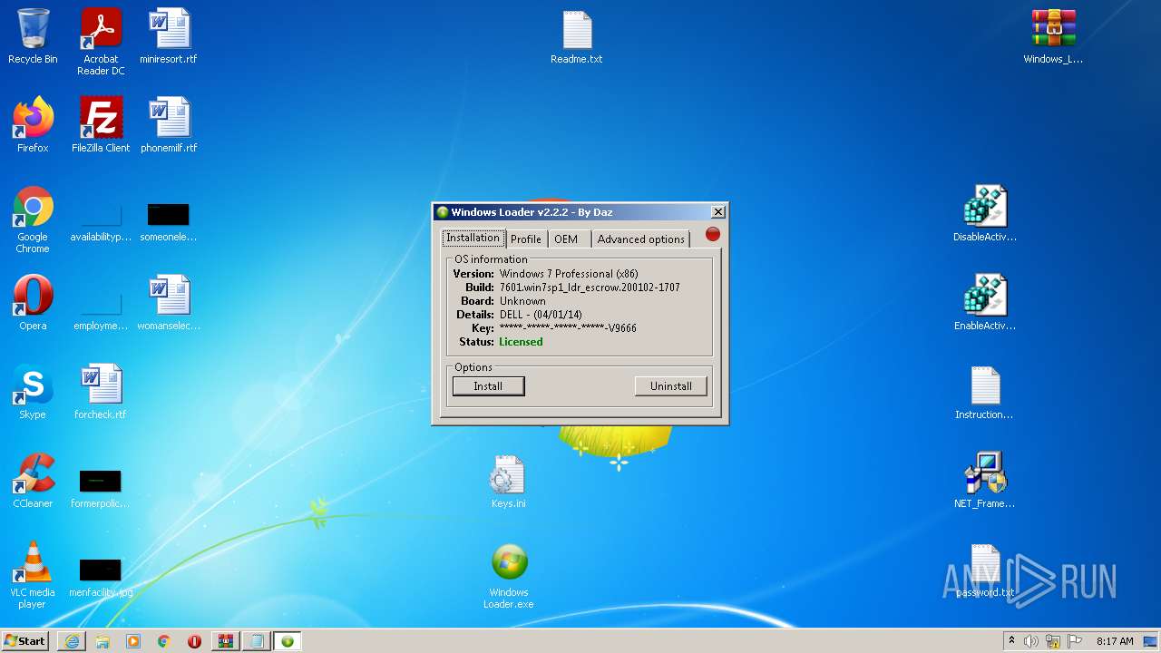The width and height of the screenshot is (1161, 653).
Task: Select Windows Loader.exe desktop icon
Action: 508,575
